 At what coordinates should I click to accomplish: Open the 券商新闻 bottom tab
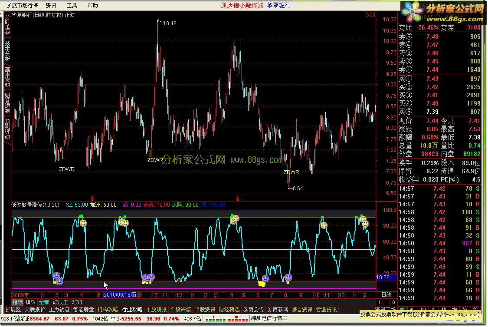278,310
